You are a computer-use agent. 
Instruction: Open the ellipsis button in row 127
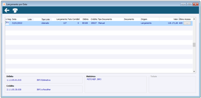point(187,23)
